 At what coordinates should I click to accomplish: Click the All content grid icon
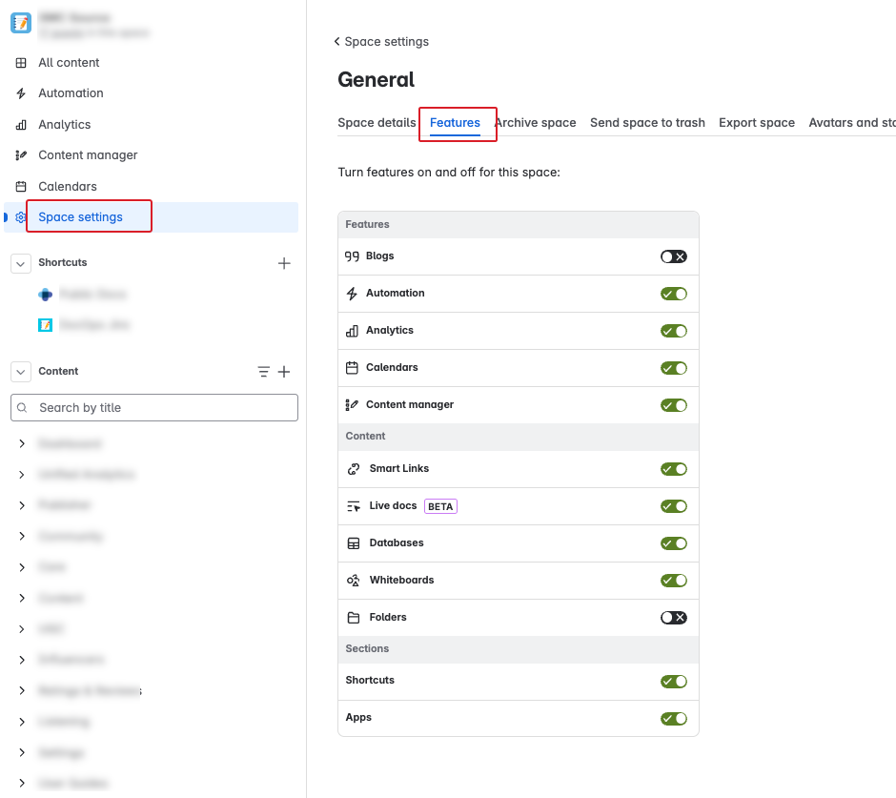pos(21,63)
